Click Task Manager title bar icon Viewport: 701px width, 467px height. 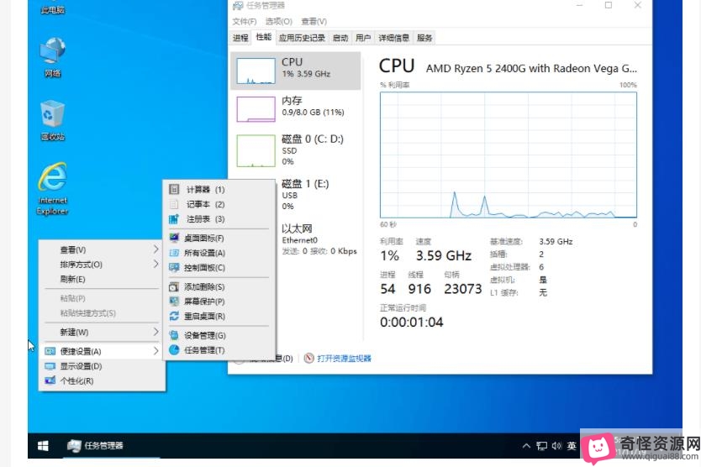(x=238, y=5)
